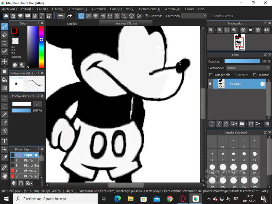Select the Lápiz brush row
Viewport: 272px width, 204px height.
tap(24, 155)
